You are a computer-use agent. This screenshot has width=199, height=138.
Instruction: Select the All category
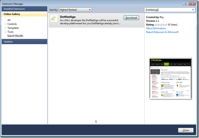[9, 20]
